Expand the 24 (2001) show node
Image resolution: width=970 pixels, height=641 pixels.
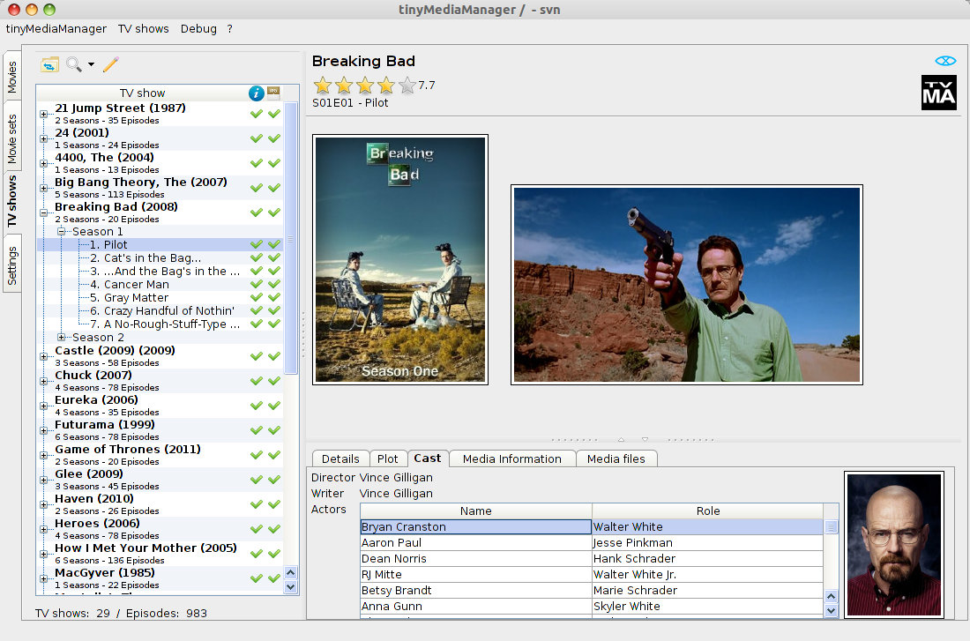pyautogui.click(x=44, y=138)
